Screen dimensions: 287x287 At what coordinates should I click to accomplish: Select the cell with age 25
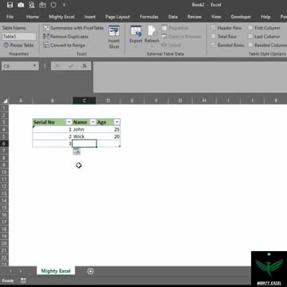pyautogui.click(x=108, y=129)
